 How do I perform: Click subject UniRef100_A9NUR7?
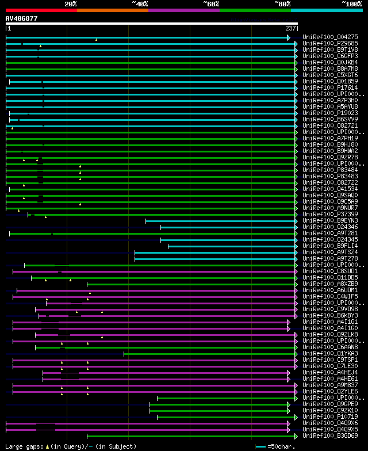tap(330, 208)
